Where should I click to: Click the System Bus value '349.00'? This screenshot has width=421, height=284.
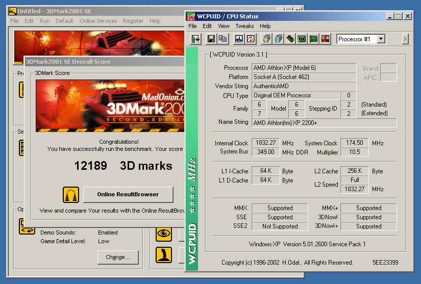265,152
